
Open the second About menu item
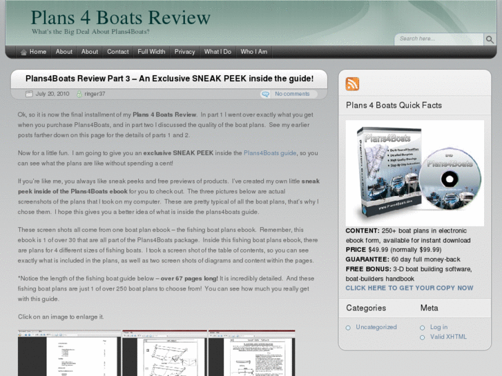pos(90,52)
